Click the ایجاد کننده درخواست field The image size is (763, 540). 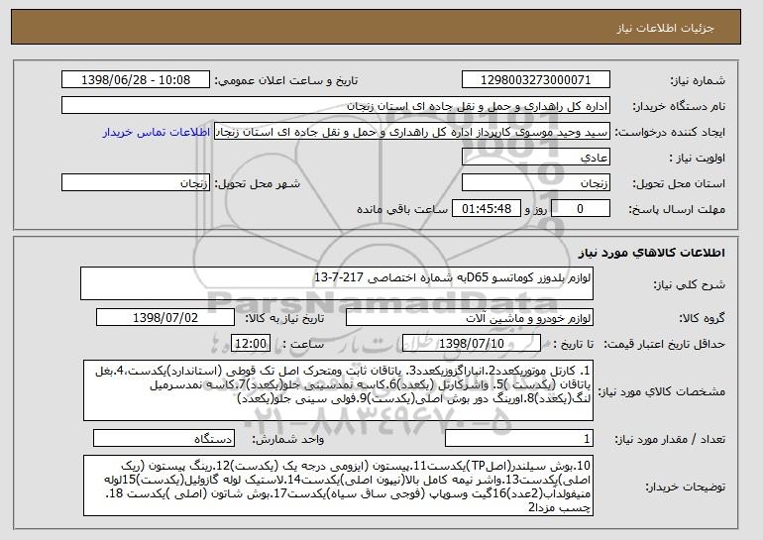(412, 132)
